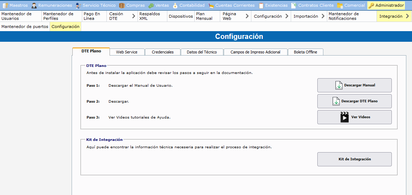The width and height of the screenshot is (412, 195).
Task: Click the clapperboard icon on Ver Videos
Action: coord(345,117)
